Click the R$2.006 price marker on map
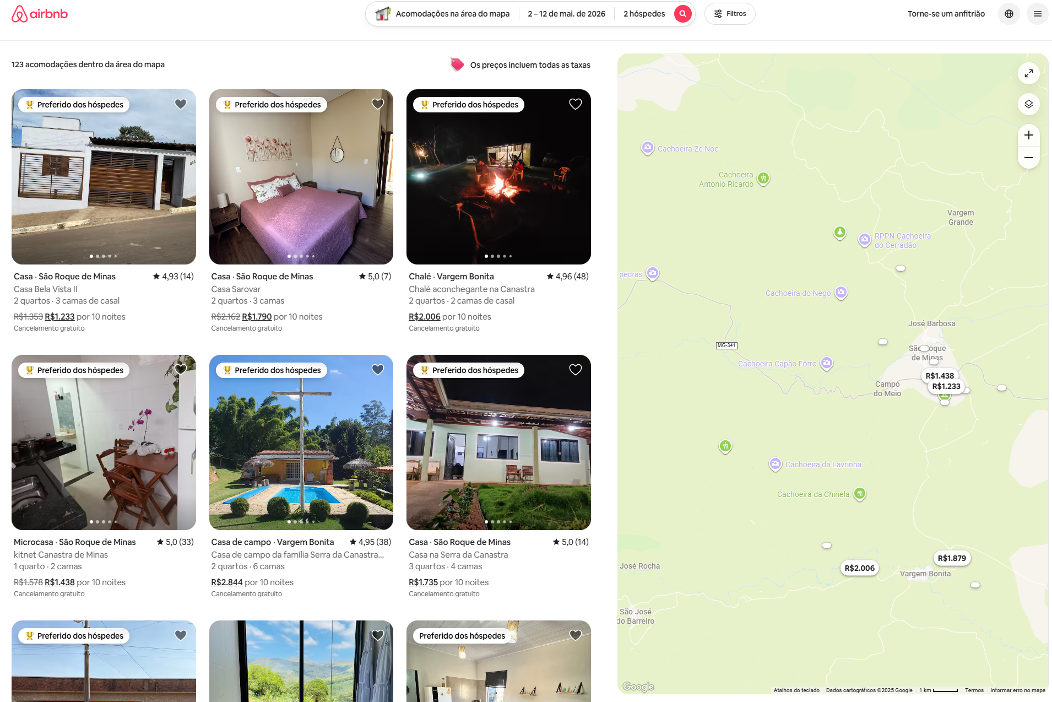 (859, 568)
